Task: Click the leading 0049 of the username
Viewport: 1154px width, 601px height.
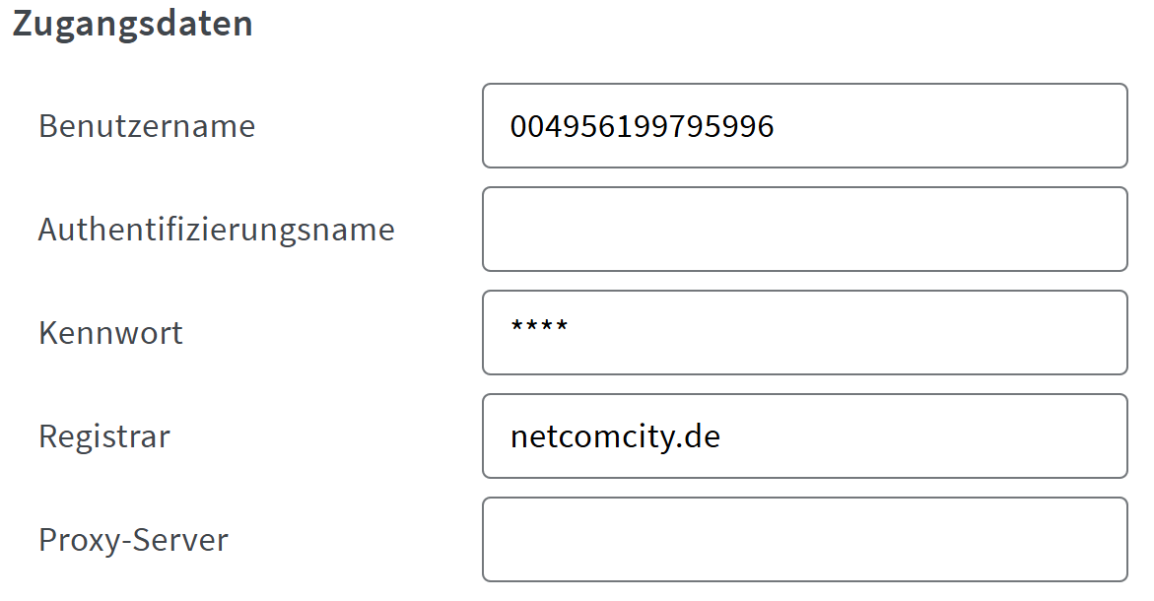Action: [x=545, y=126]
